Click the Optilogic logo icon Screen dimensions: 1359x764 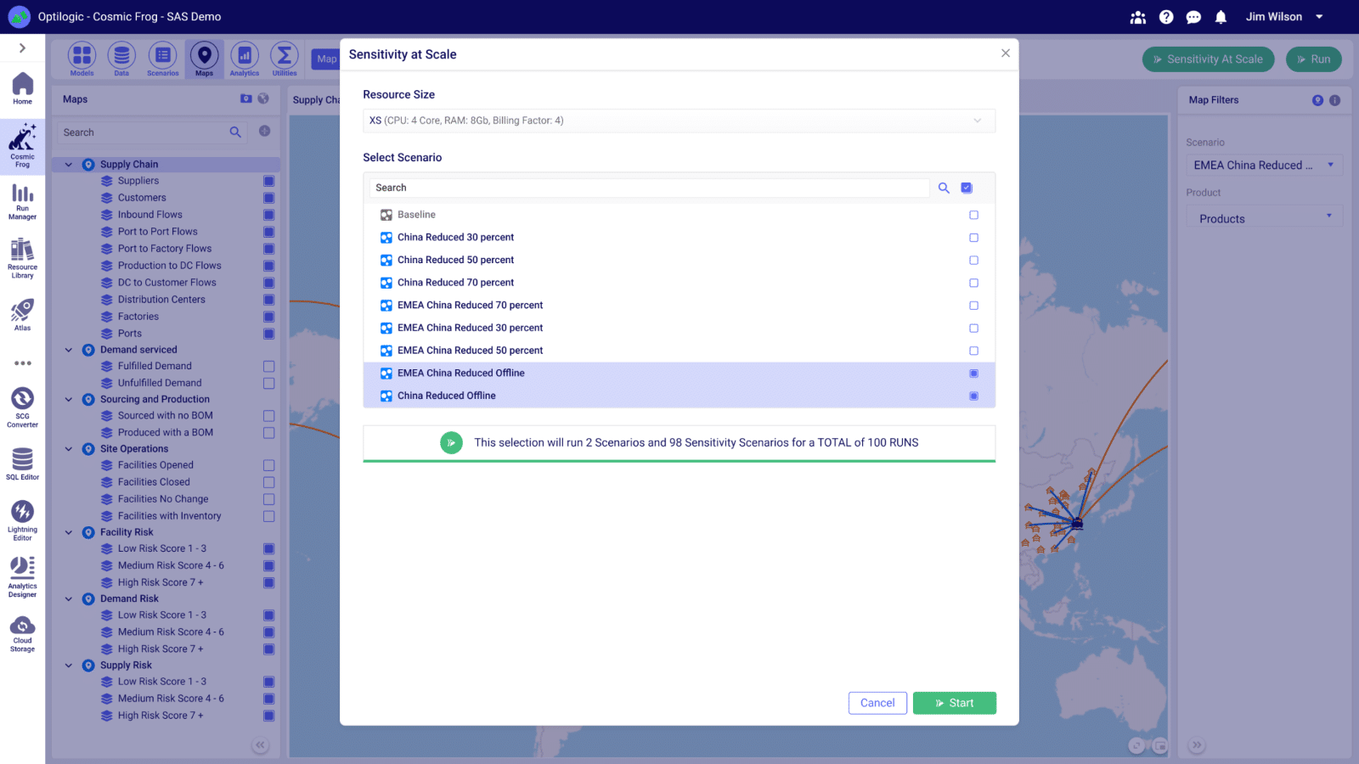point(19,17)
